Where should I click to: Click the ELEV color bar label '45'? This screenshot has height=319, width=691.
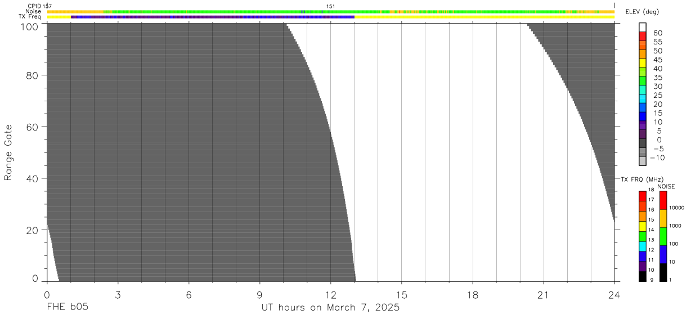pos(657,60)
